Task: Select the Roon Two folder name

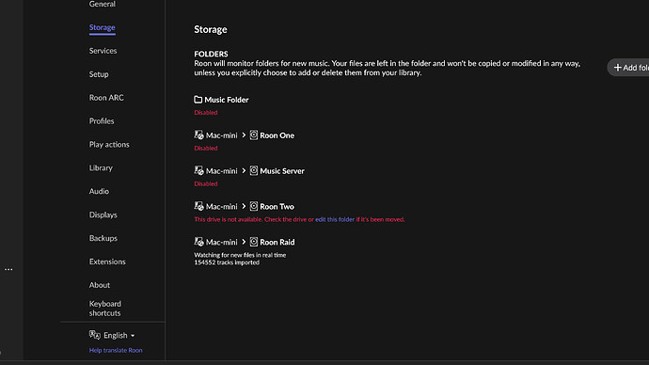Action: coord(277,207)
